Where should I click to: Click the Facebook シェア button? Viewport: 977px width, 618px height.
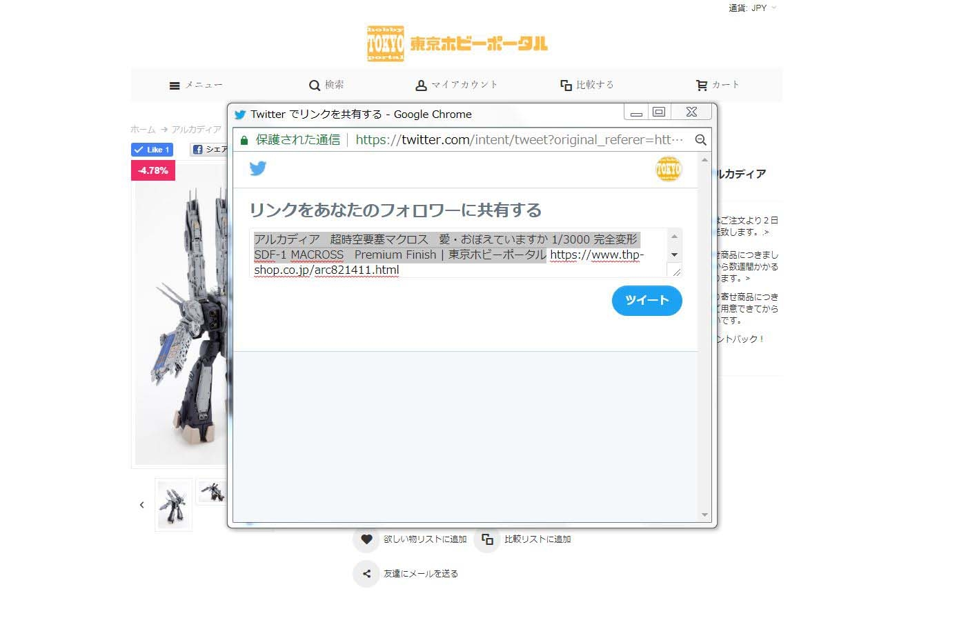pos(209,150)
